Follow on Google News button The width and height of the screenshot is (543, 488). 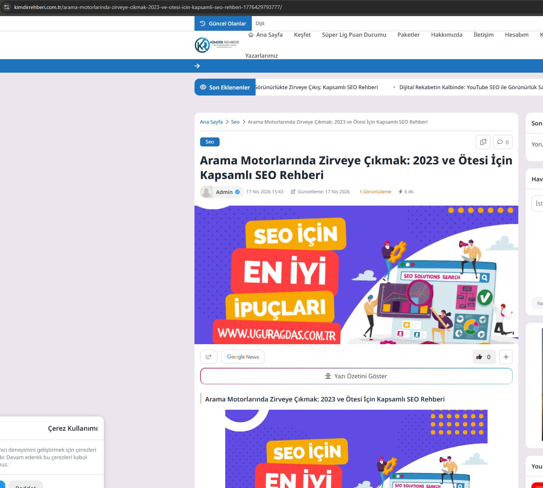(x=243, y=357)
